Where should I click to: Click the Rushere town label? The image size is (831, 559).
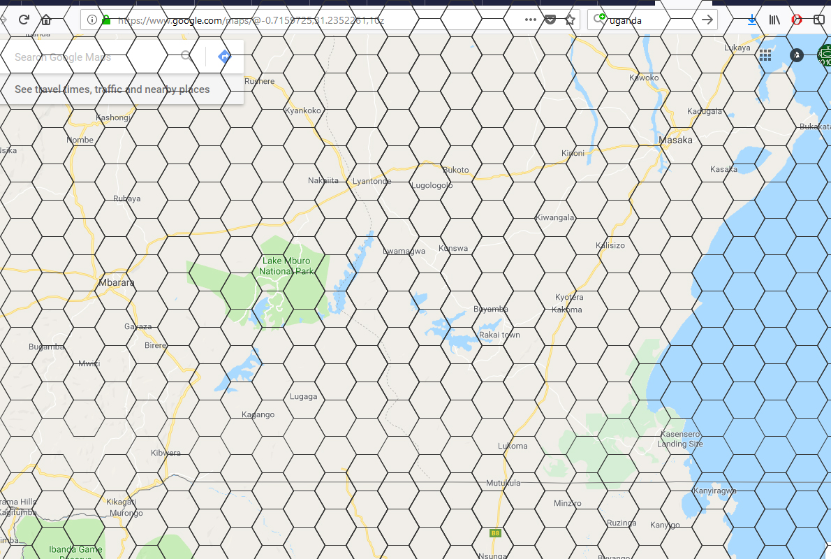tap(259, 81)
